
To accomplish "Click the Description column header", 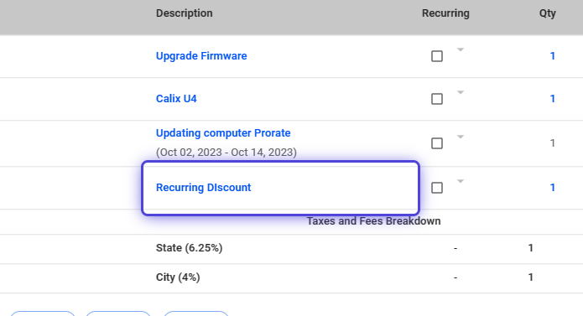I will click(184, 13).
